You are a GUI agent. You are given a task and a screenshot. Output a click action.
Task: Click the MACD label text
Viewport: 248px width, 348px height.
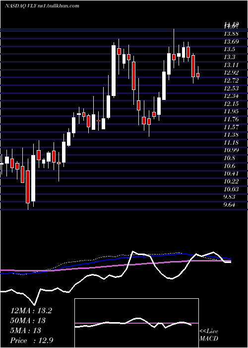[209, 339]
